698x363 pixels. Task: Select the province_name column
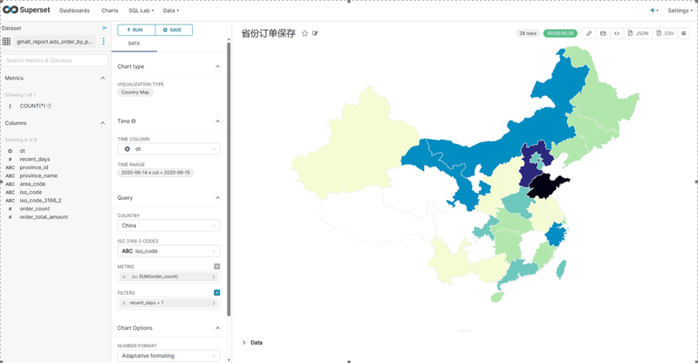[x=38, y=176]
